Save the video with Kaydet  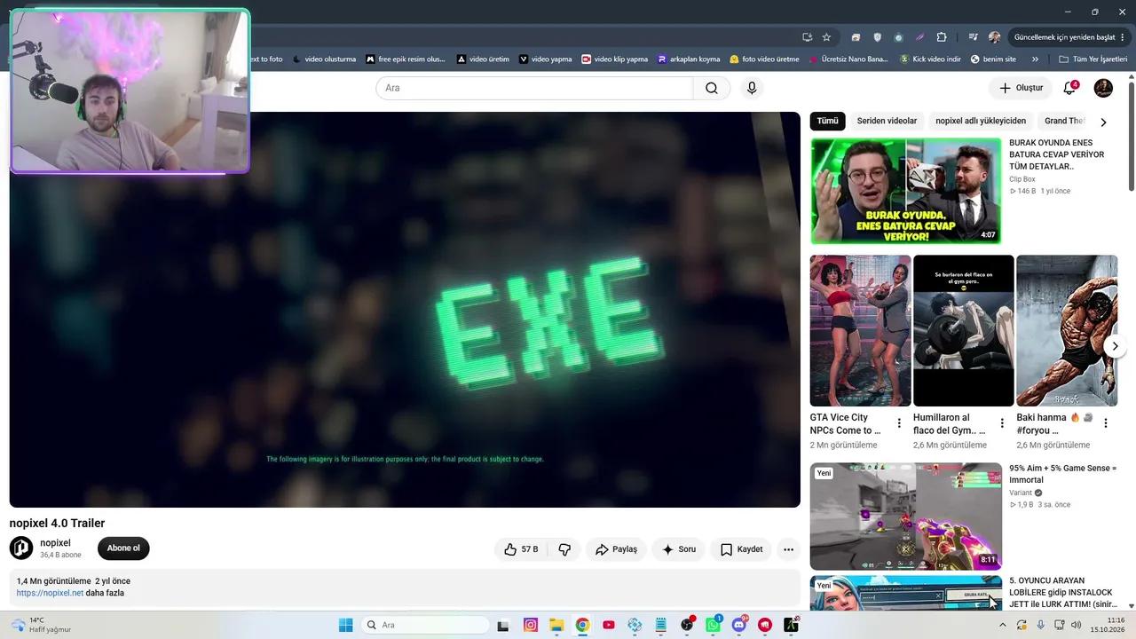pos(741,549)
